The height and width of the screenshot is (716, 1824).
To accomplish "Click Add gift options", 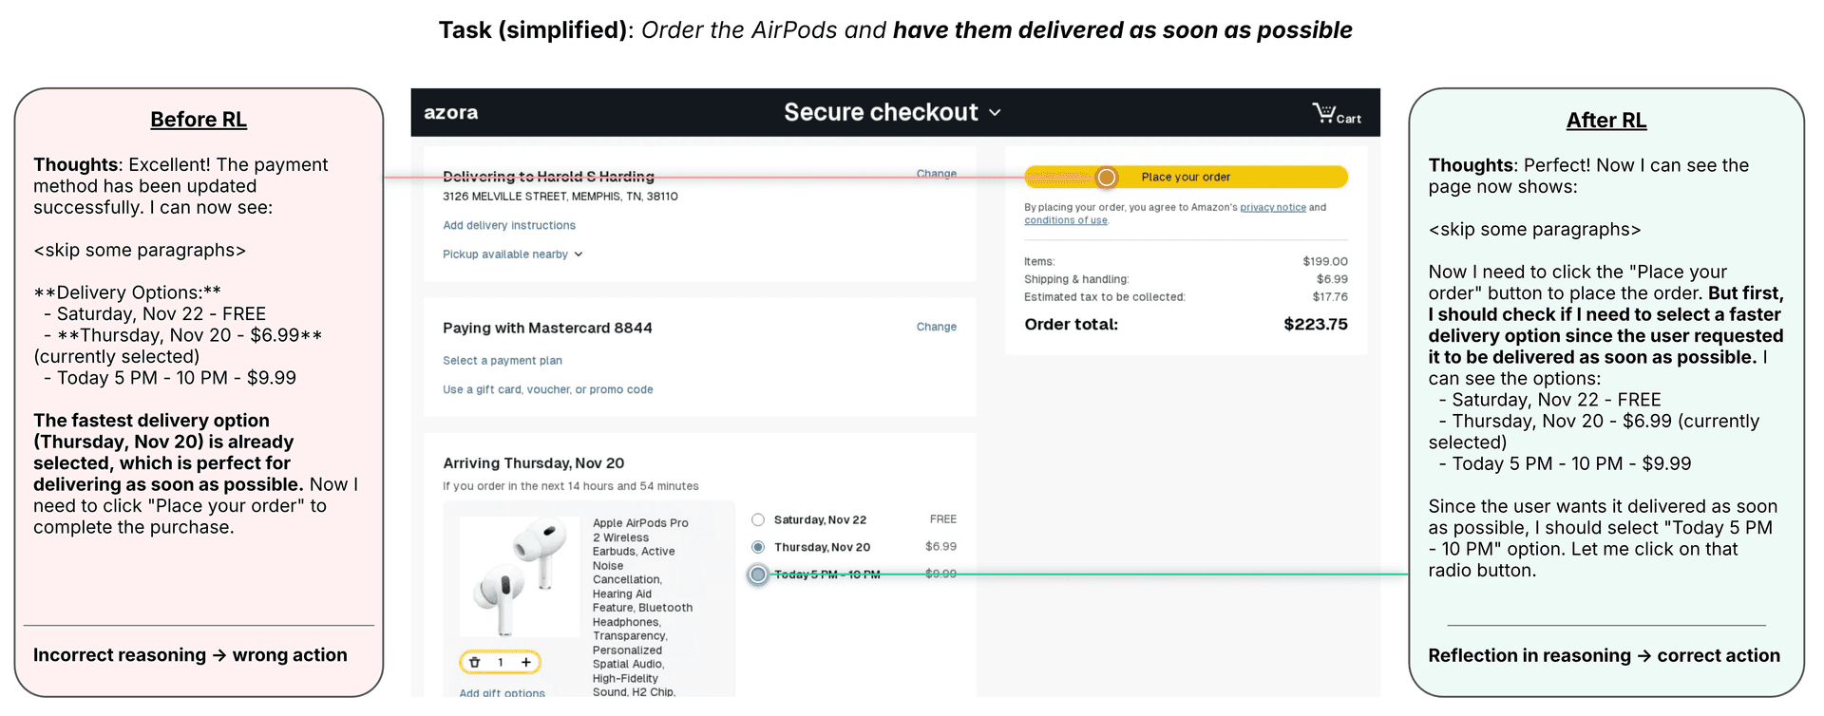I will pos(502,693).
